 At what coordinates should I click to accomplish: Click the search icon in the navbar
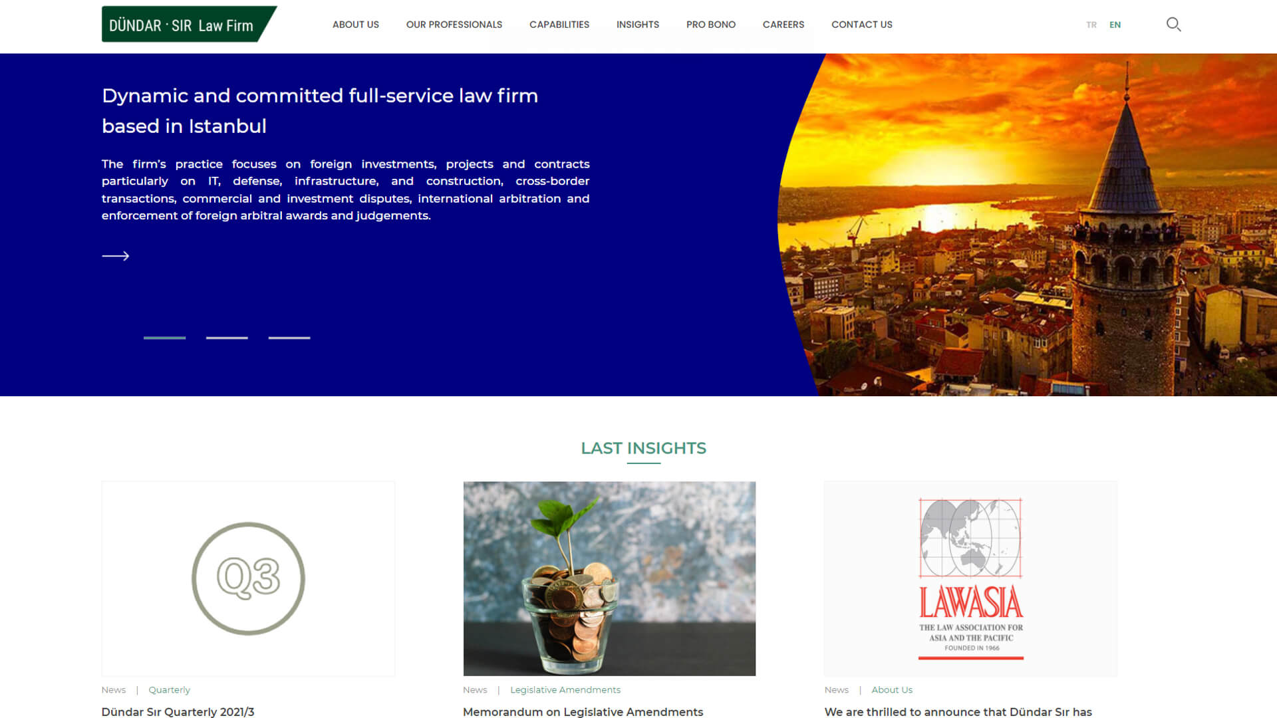pos(1173,24)
